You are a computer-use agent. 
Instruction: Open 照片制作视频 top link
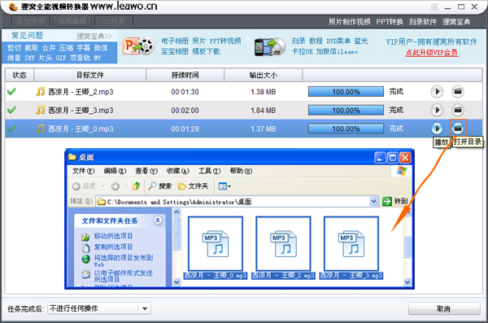click(x=350, y=22)
